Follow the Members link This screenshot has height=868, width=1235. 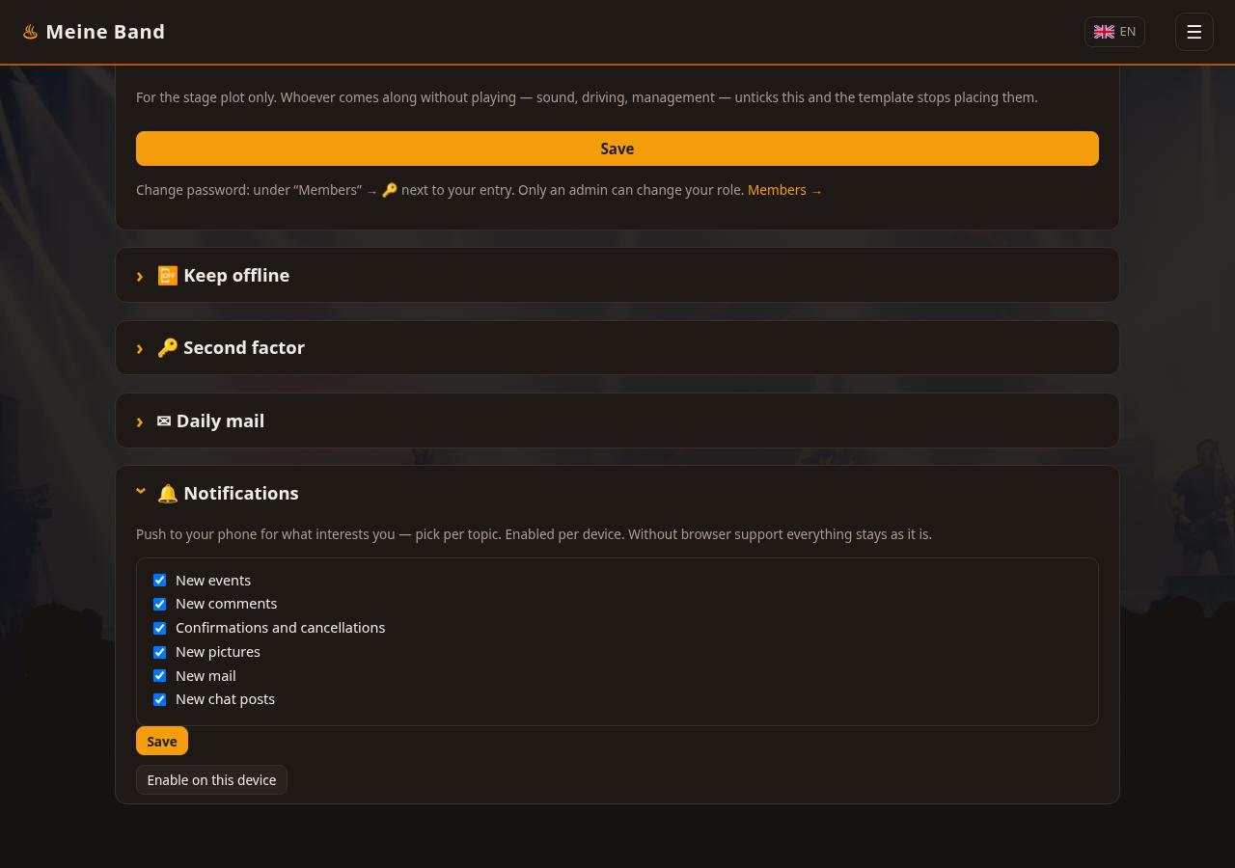[x=784, y=190]
